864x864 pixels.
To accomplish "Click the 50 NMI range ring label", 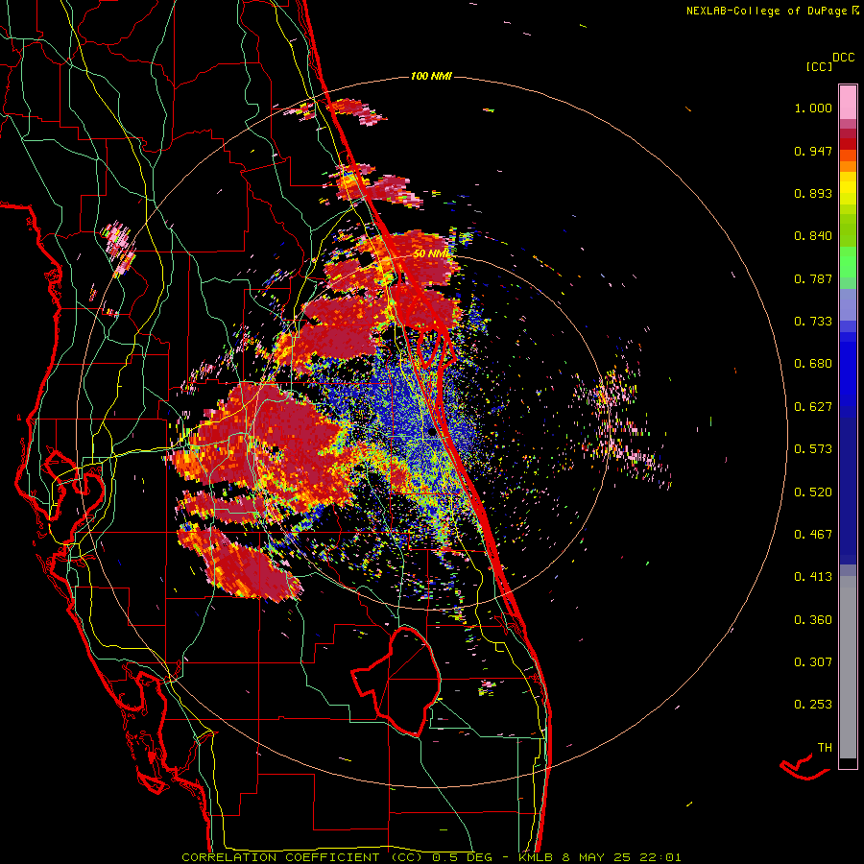I will point(431,253).
